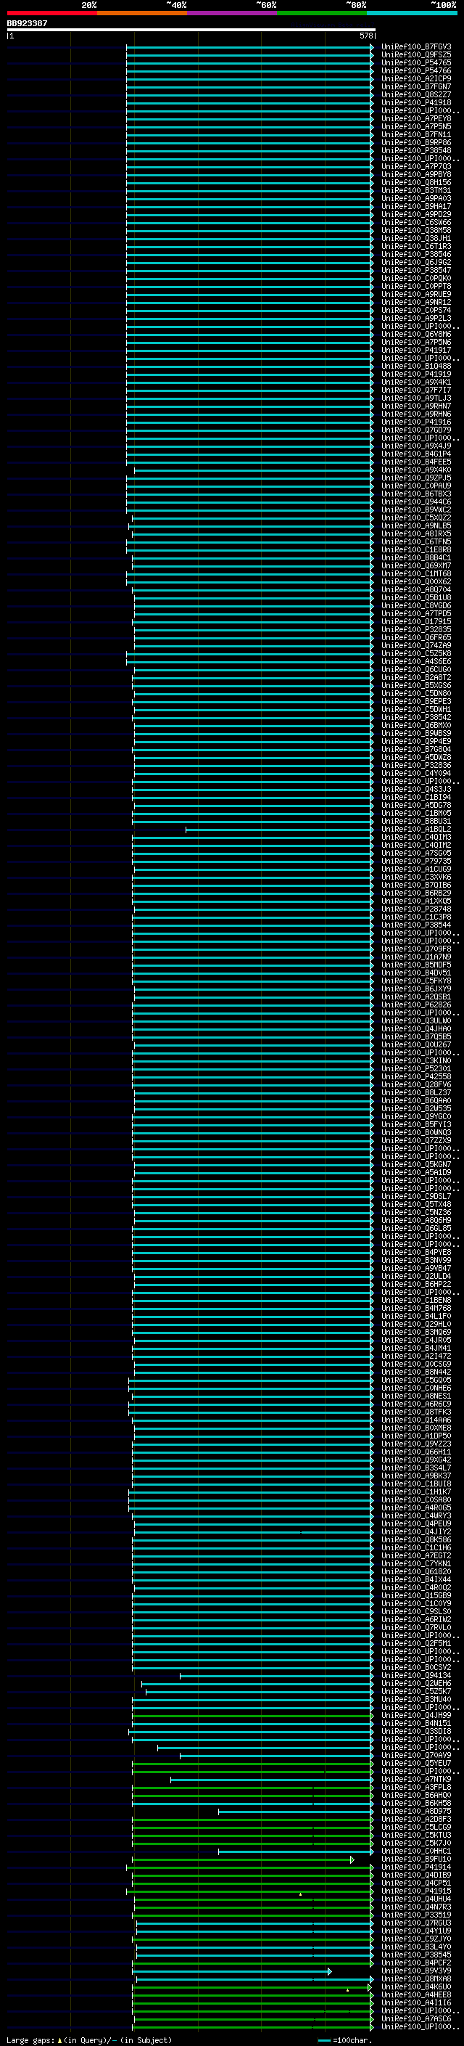This screenshot has width=464, height=2046.
Task: Open hit UniRef100_A7P7Q3
Action: [x=416, y=167]
